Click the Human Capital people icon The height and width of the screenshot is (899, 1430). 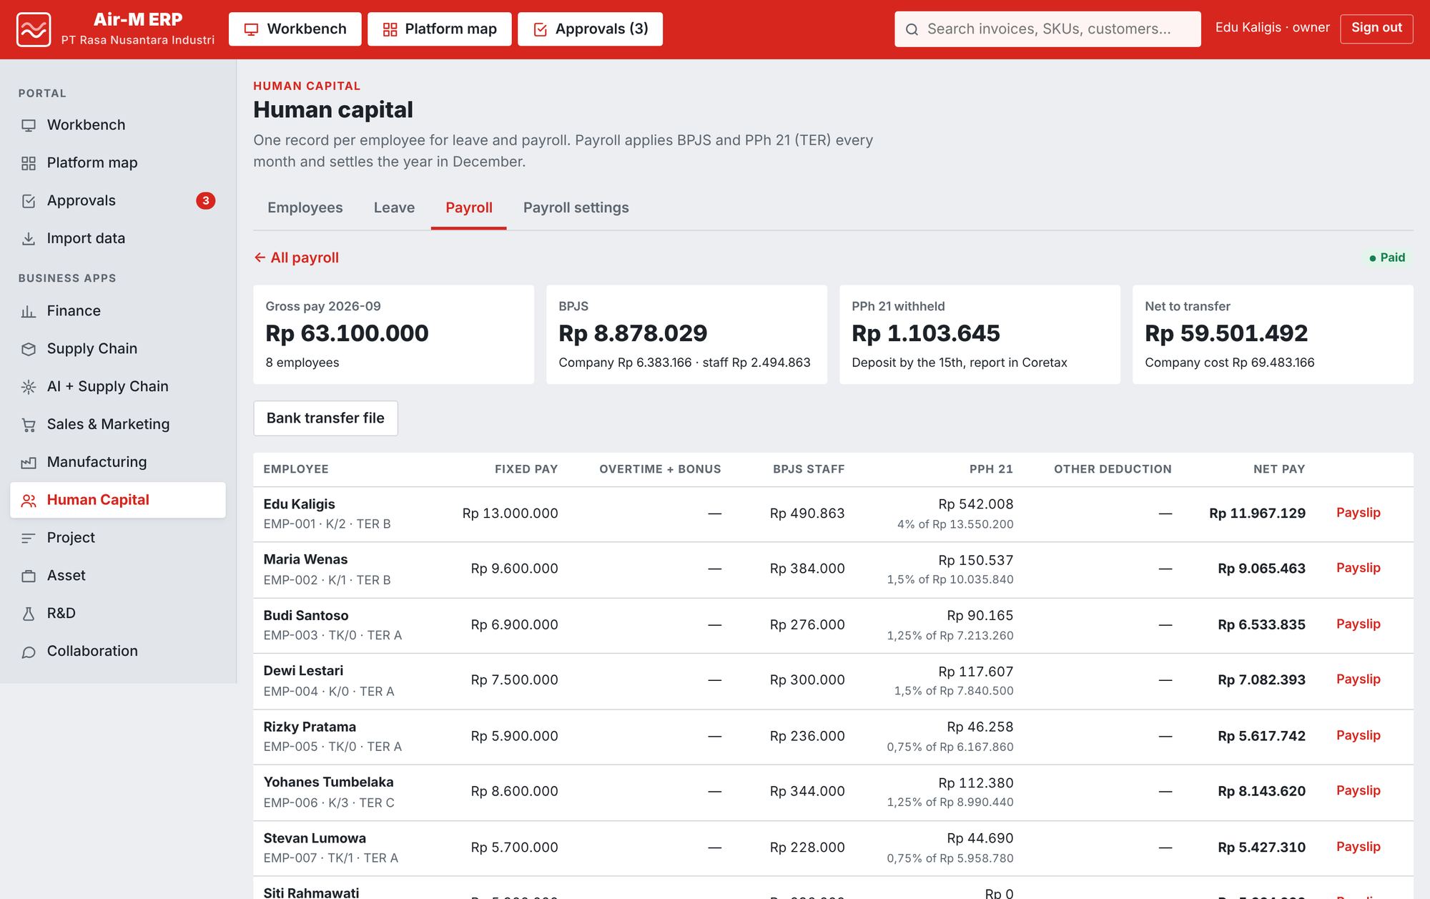pyautogui.click(x=29, y=501)
